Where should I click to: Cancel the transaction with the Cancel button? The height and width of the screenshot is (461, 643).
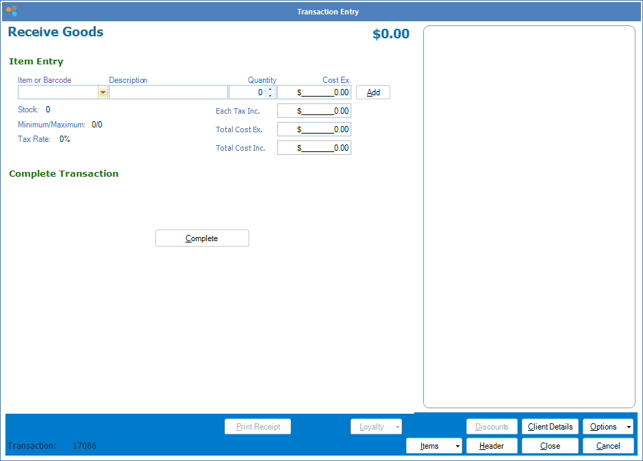point(607,446)
